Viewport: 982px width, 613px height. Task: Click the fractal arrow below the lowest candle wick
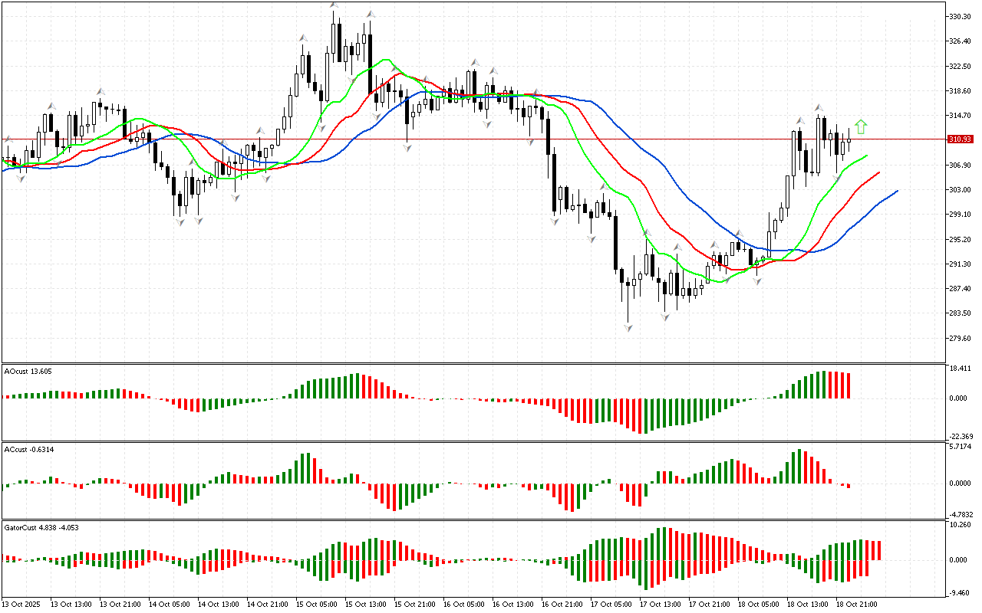point(628,328)
